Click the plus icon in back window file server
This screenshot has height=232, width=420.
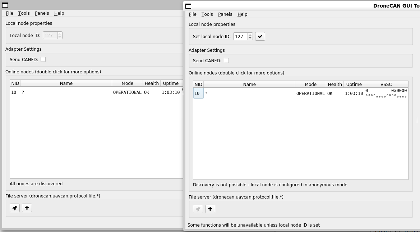click(x=27, y=208)
